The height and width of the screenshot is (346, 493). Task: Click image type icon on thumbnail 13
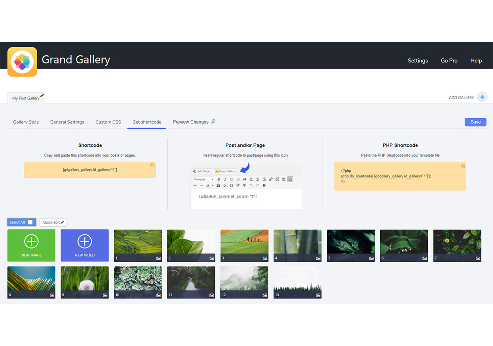(x=318, y=295)
